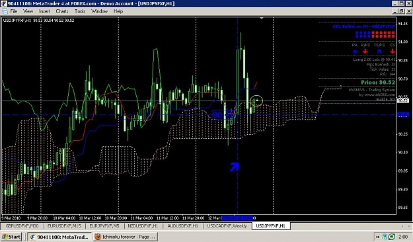Click the highlighted blue date label on time axis
Viewport: 413px width, 242px height.
(x=238, y=218)
